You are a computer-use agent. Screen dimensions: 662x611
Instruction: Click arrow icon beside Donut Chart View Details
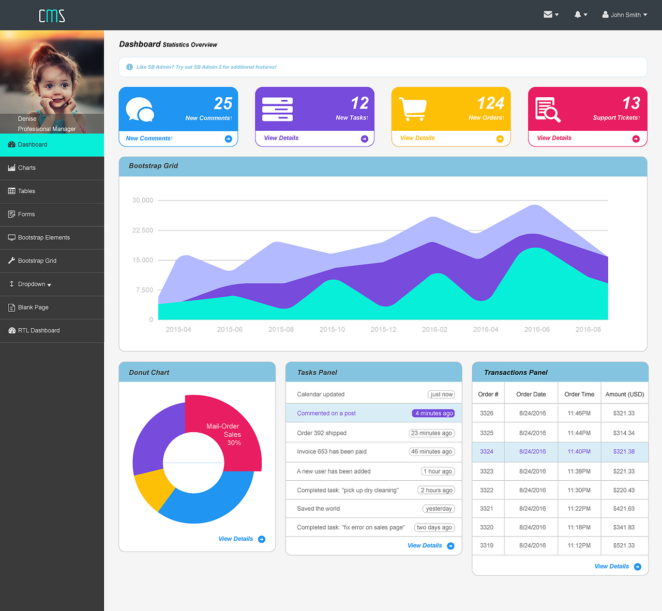(x=262, y=539)
